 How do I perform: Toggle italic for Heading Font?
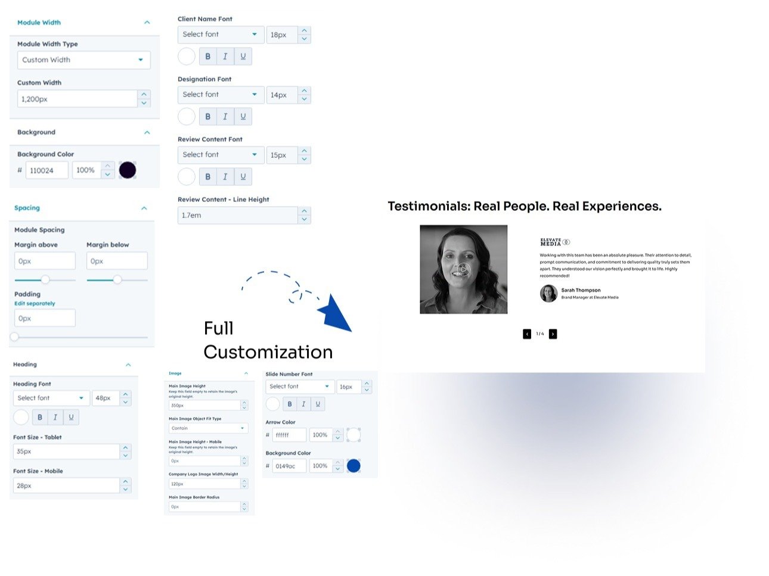[55, 418]
